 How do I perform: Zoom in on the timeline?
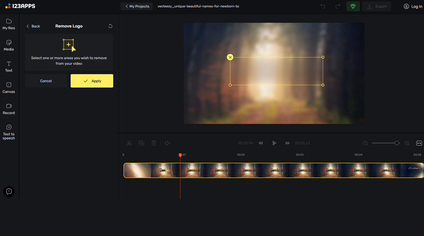[x=407, y=143]
